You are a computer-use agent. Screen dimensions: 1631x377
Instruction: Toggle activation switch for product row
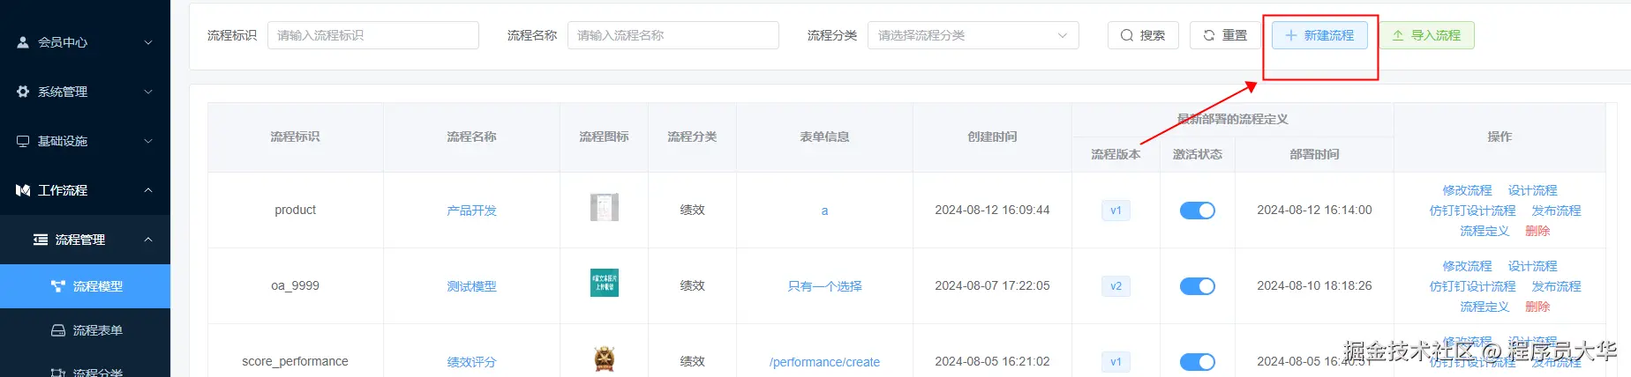coord(1198,211)
